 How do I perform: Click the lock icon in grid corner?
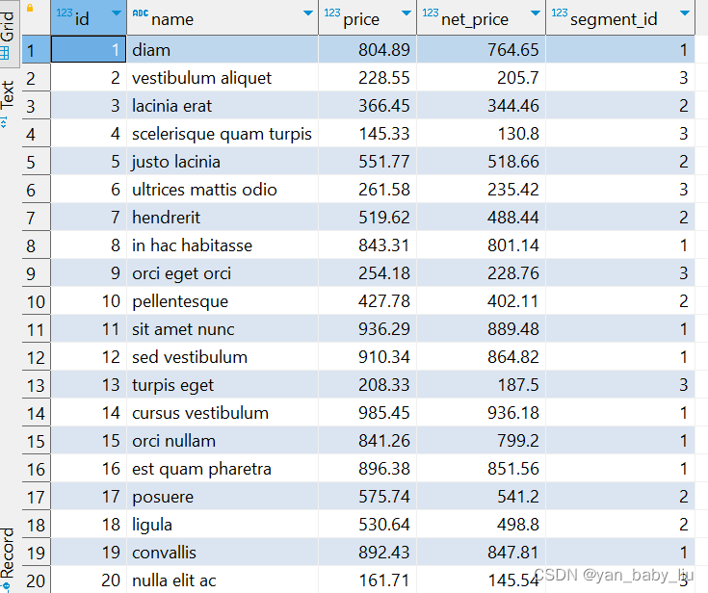click(x=30, y=8)
